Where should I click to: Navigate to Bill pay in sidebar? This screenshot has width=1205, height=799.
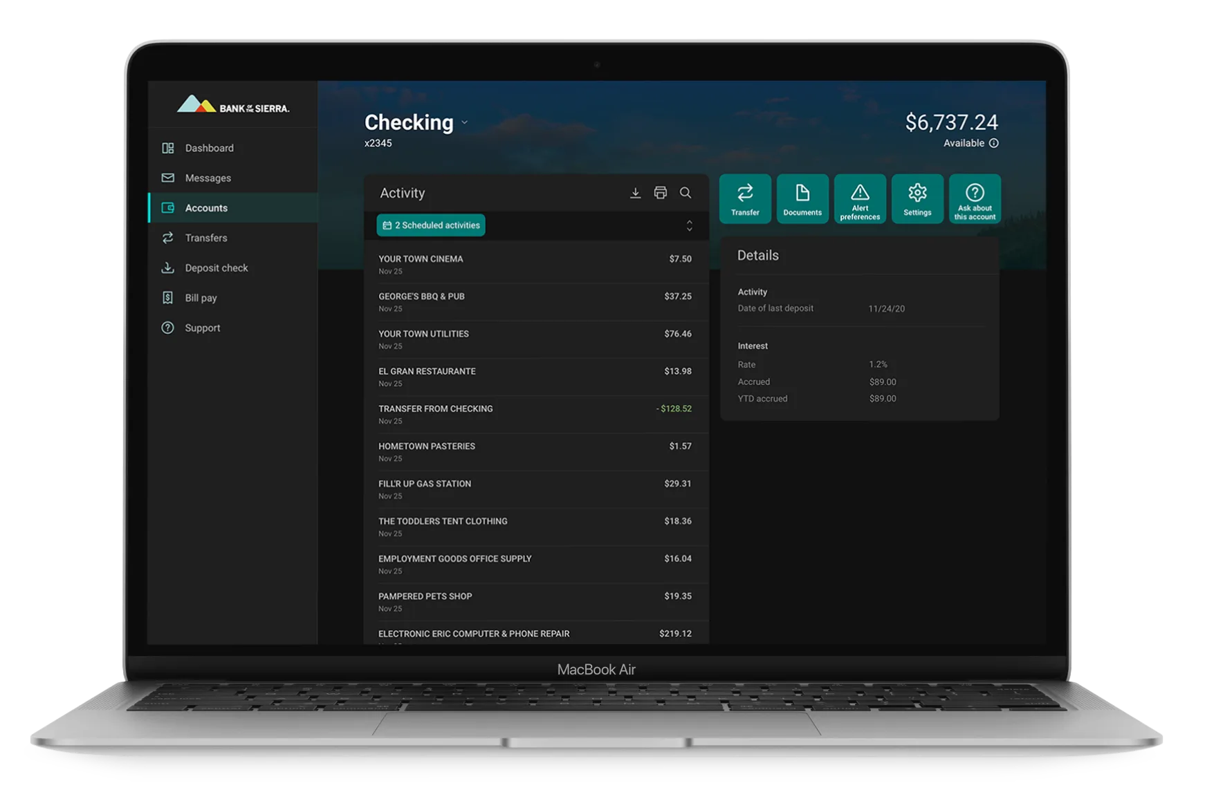point(201,298)
